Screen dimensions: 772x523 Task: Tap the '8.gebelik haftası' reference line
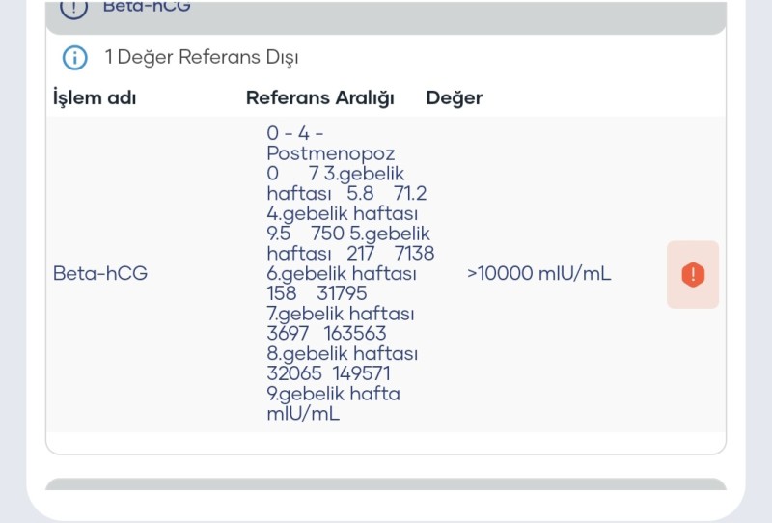click(341, 354)
